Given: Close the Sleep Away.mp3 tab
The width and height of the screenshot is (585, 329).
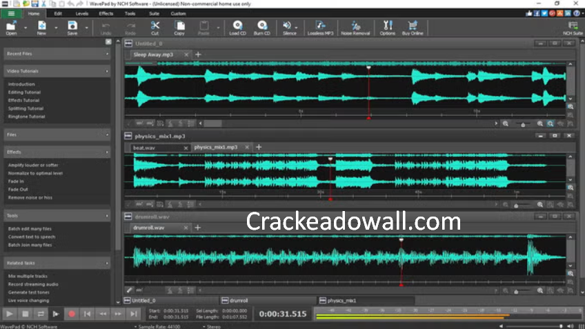Looking at the screenshot, I should pos(186,54).
